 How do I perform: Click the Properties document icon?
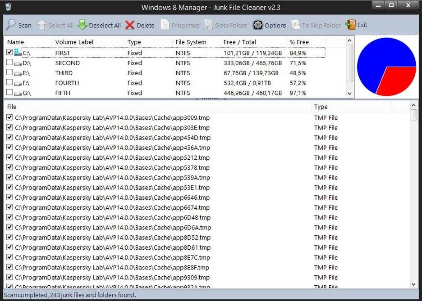tap(165, 25)
